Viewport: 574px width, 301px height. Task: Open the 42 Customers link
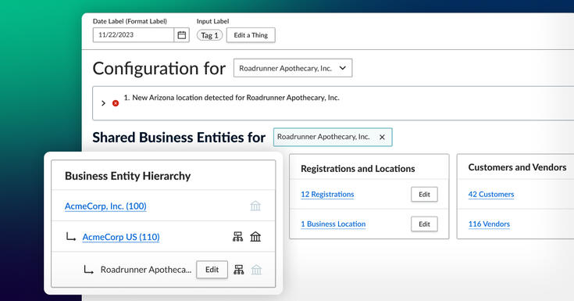[x=491, y=195]
